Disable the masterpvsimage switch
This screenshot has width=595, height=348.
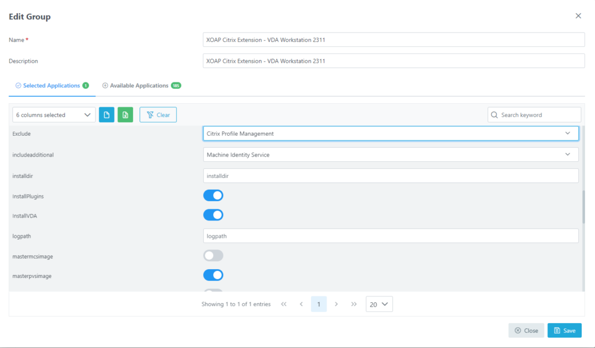tap(213, 275)
